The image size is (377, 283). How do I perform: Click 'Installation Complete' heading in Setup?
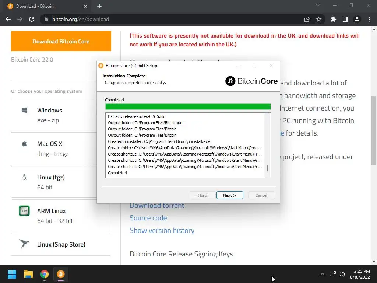[x=124, y=76]
